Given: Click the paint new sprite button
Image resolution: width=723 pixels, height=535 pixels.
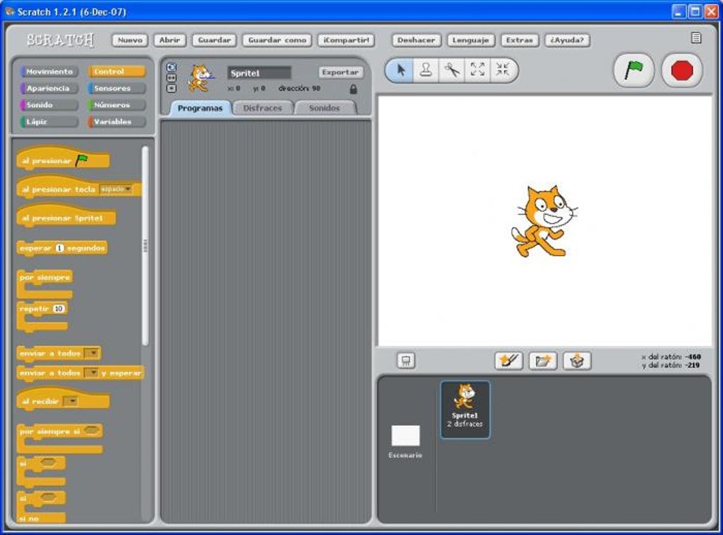Looking at the screenshot, I should (509, 361).
